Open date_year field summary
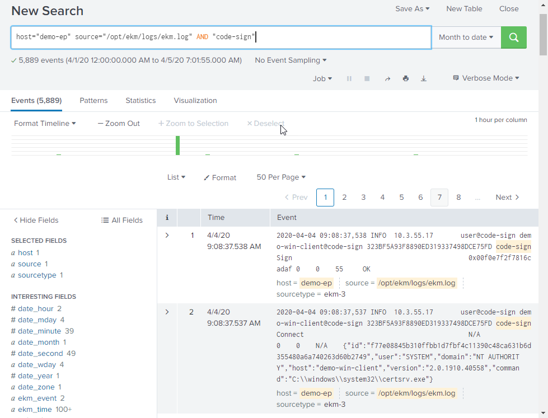This screenshot has width=548, height=418. [x=35, y=375]
